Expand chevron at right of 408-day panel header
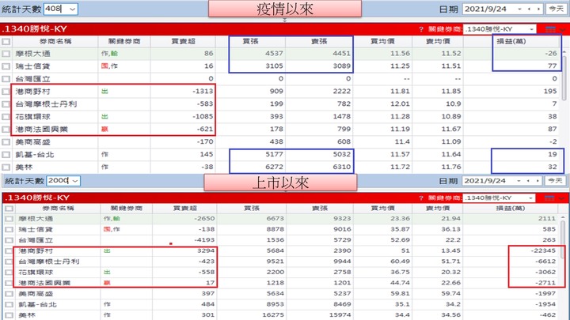Image resolution: width=570 pixels, height=320 pixels. [563, 30]
